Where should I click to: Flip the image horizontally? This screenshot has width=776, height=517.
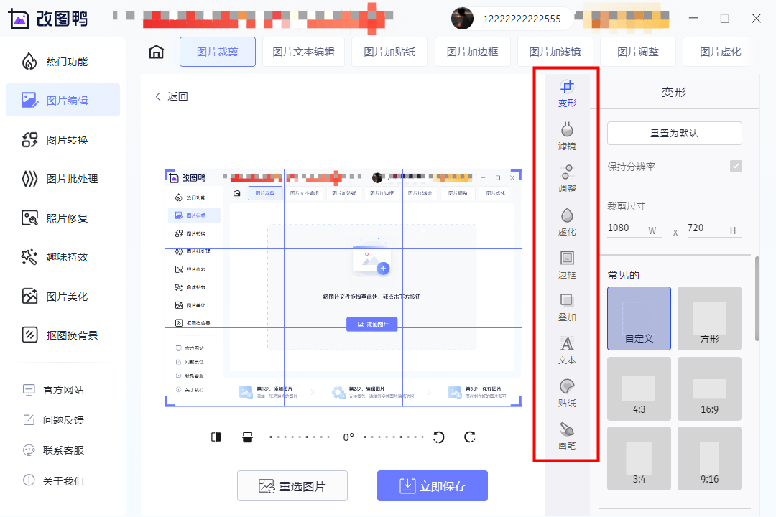click(216, 437)
